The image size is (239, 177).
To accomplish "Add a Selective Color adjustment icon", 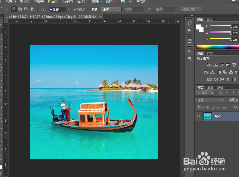I will point(228,79).
